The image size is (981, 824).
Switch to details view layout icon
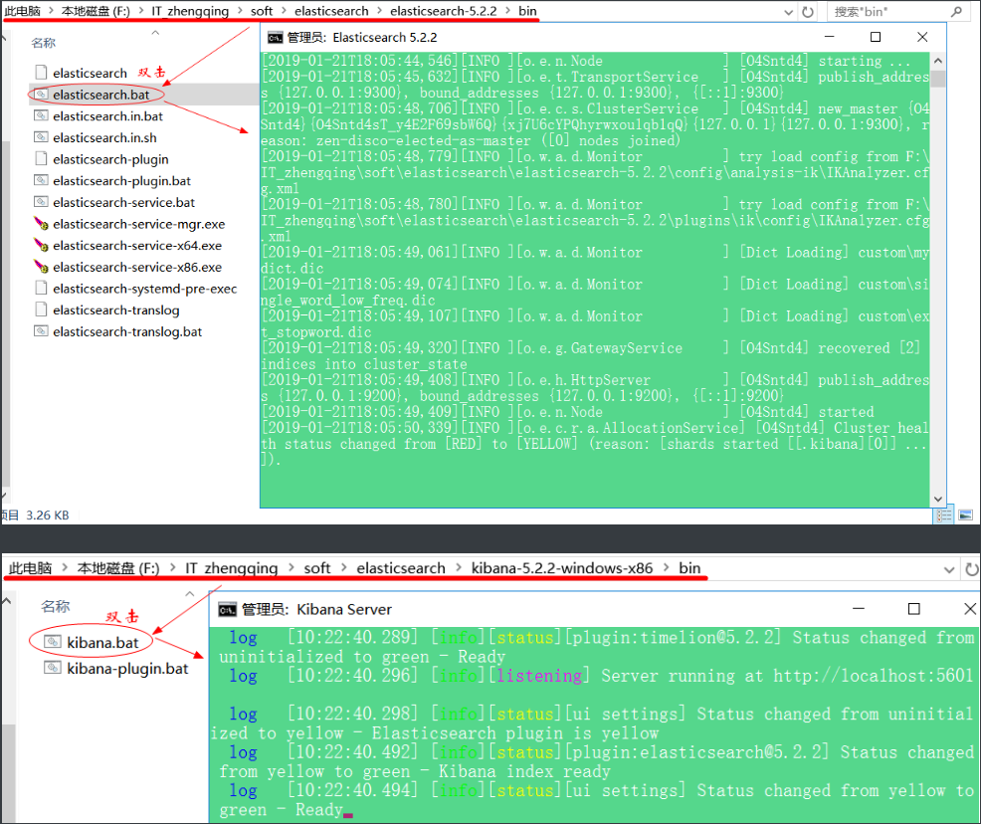[944, 515]
